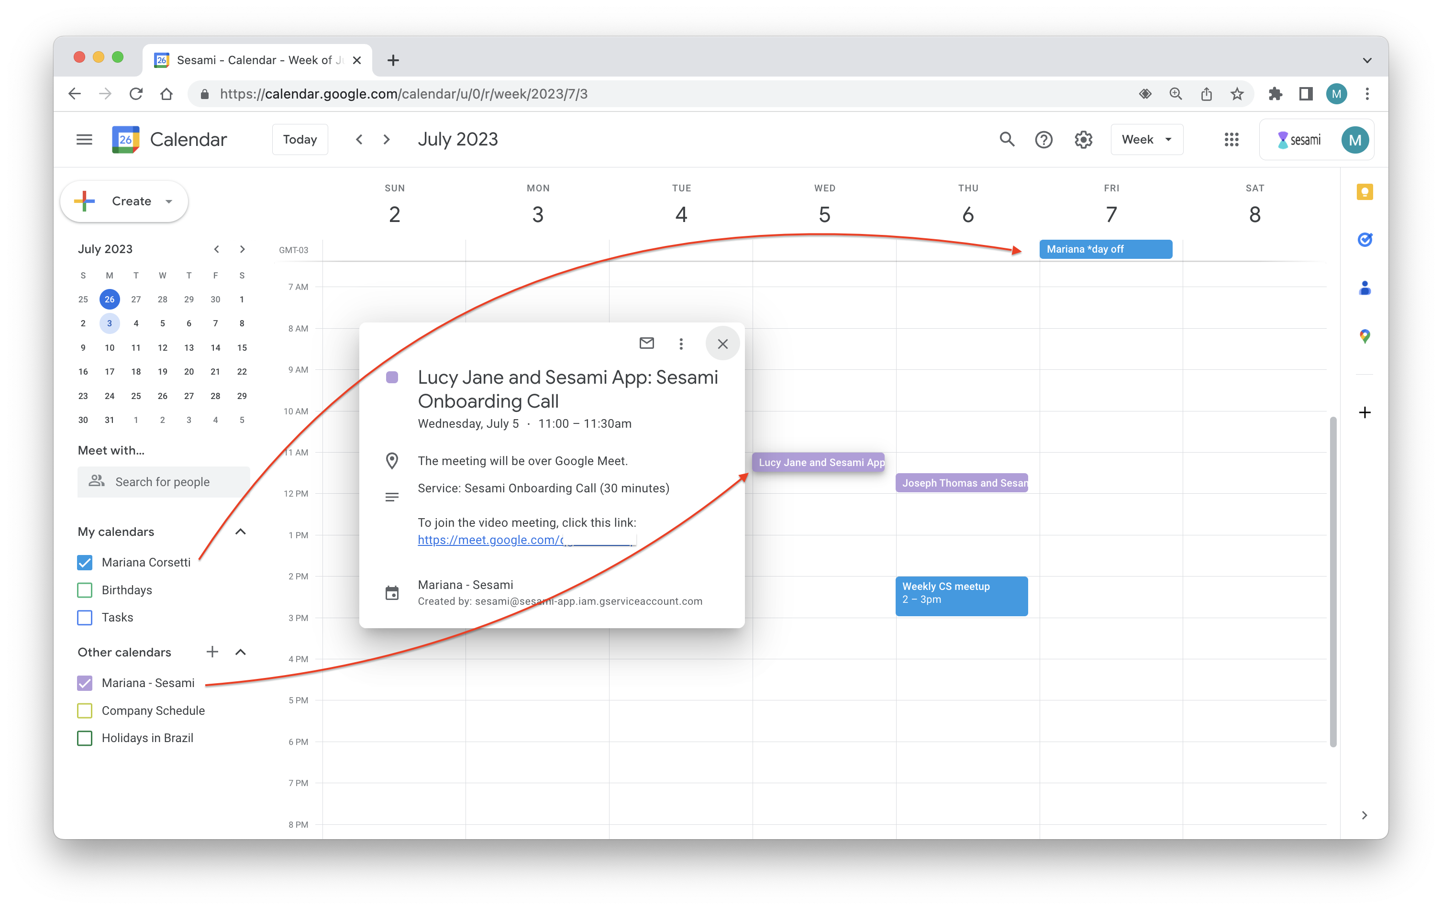Image resolution: width=1442 pixels, height=910 pixels.
Task: Click the Help icon in toolbar
Action: pos(1044,139)
